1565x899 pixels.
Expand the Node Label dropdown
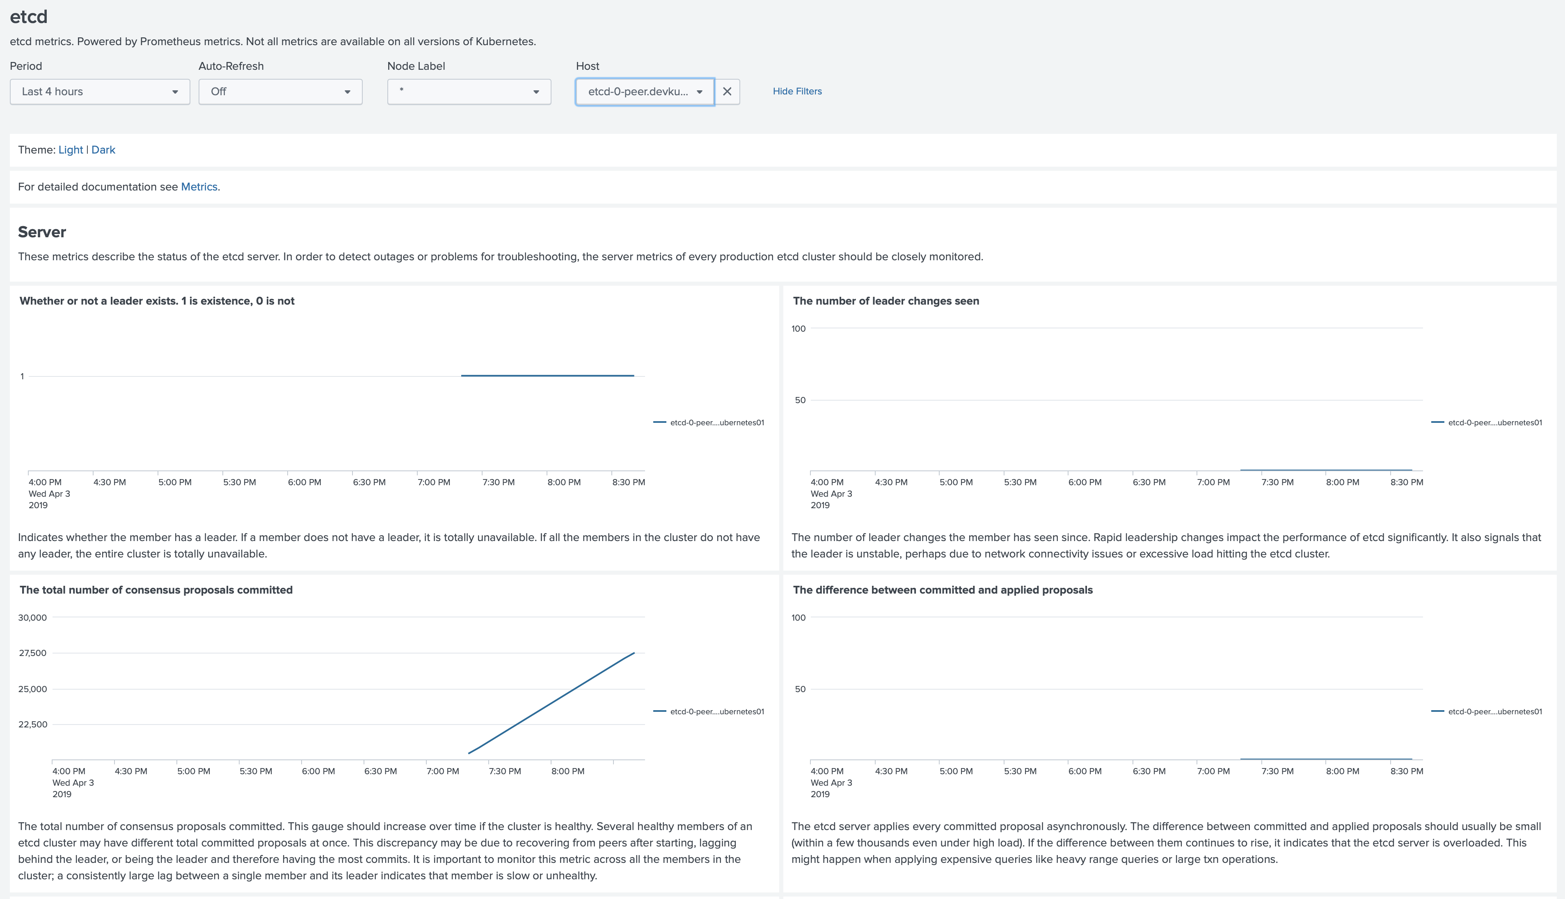[469, 92]
